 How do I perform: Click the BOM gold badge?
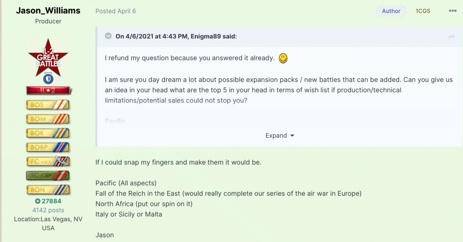click(x=48, y=119)
